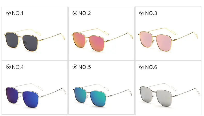The height and width of the screenshot is (116, 204).
Task: Select the gray lens gold frame sunglasses
Action: coord(35,40)
